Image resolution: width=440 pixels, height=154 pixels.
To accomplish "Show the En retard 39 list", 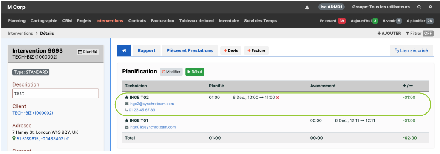I will (x=332, y=21).
